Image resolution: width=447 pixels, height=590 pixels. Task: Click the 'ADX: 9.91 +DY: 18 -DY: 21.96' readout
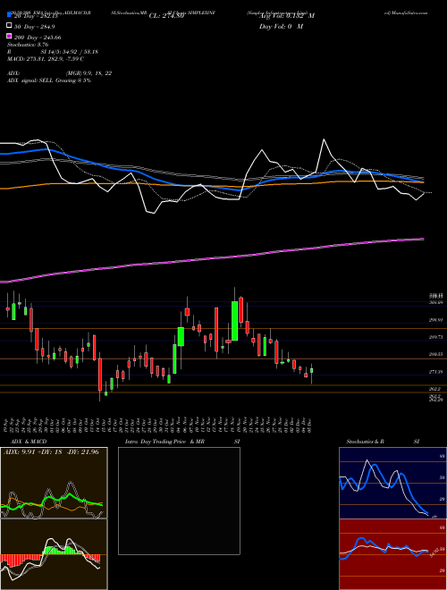point(51,451)
